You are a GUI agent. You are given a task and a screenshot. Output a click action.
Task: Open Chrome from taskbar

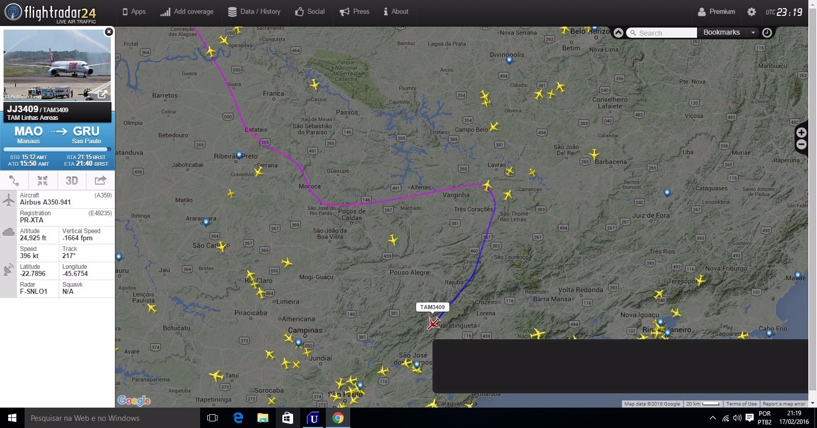click(x=338, y=418)
